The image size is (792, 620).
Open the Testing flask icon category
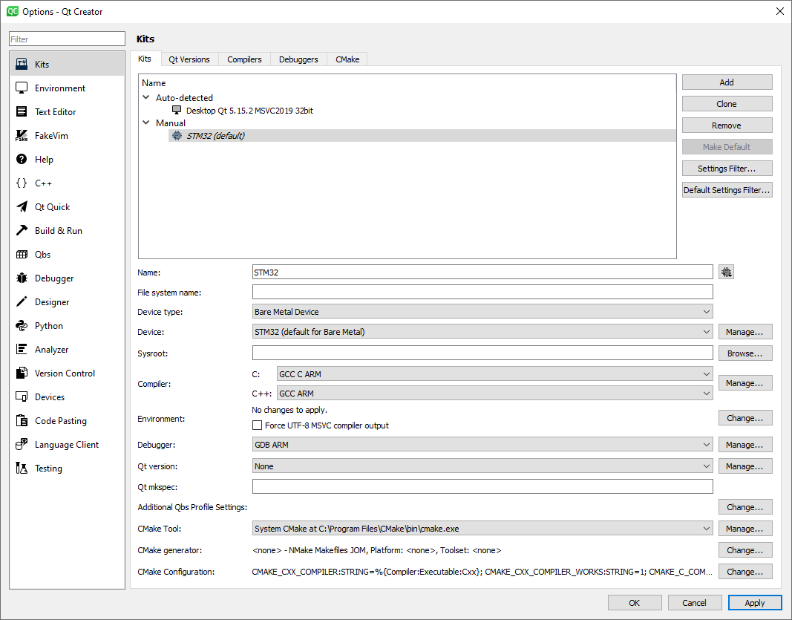(22, 469)
